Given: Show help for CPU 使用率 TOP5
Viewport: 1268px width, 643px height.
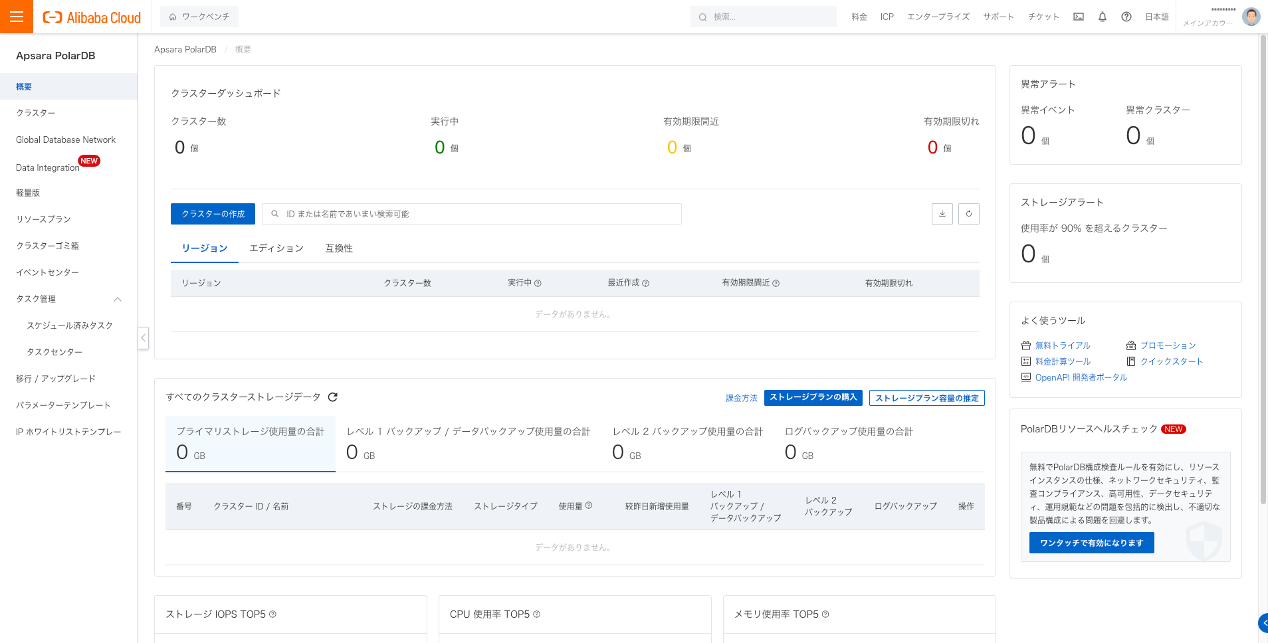Looking at the screenshot, I should [537, 614].
